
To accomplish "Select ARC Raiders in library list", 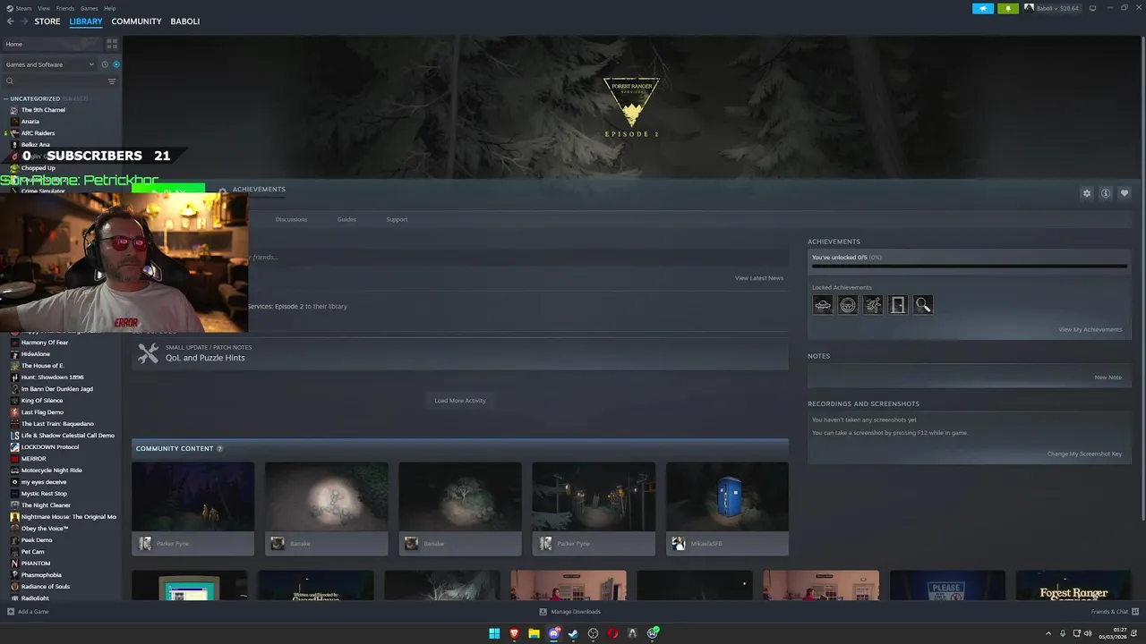I will click(38, 133).
